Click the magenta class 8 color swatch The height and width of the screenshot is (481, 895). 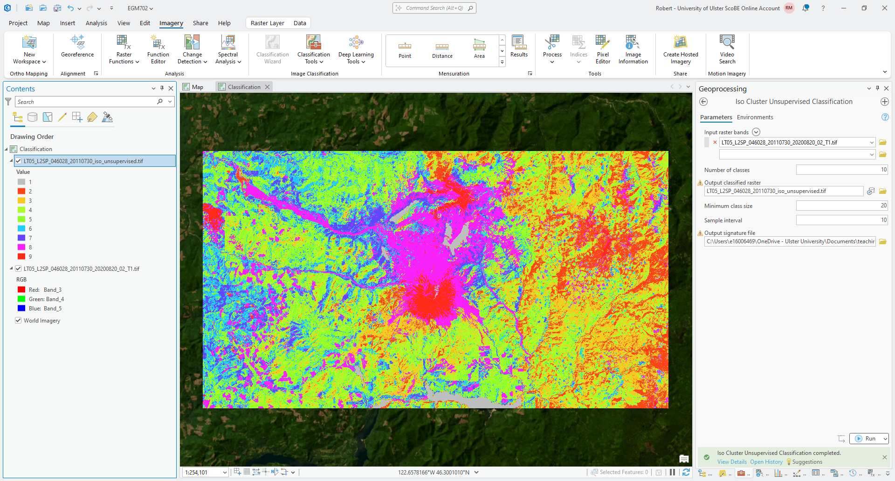click(21, 247)
